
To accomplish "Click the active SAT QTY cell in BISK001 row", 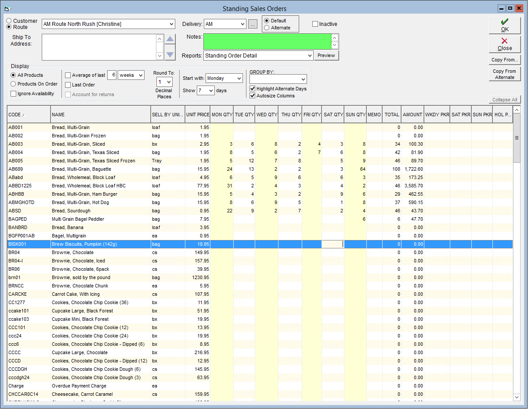I will pyautogui.click(x=333, y=244).
